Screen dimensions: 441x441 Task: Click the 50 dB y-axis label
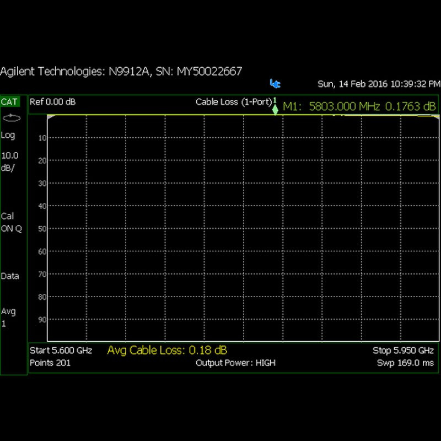[42, 229]
